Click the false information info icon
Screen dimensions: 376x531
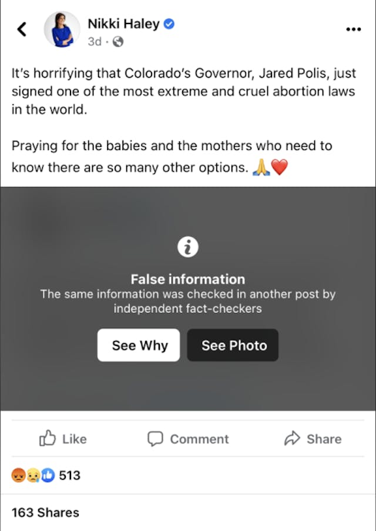pos(187,246)
